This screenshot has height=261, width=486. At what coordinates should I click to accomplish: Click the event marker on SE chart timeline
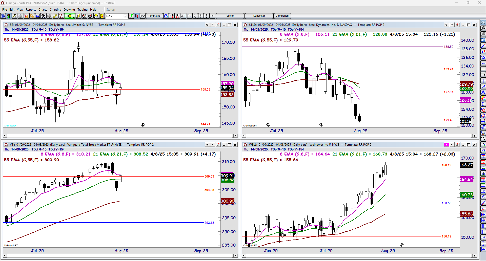point(143,125)
